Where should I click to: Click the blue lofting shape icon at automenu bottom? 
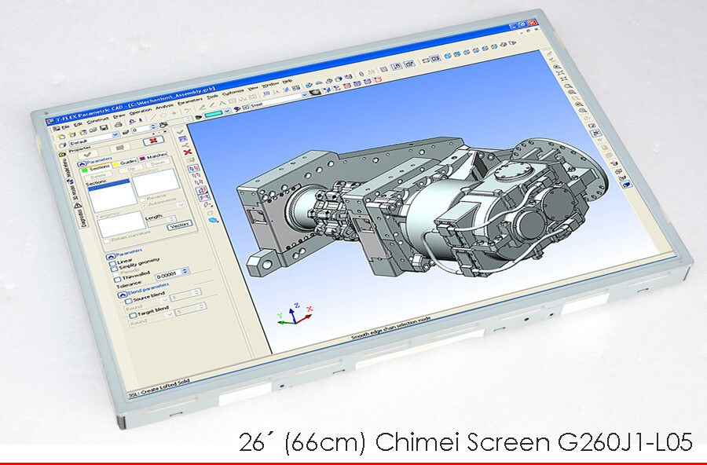pyautogui.click(x=213, y=220)
